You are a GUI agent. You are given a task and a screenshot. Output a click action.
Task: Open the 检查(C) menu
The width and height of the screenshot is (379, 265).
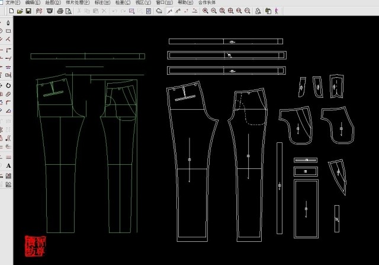coord(124,3)
